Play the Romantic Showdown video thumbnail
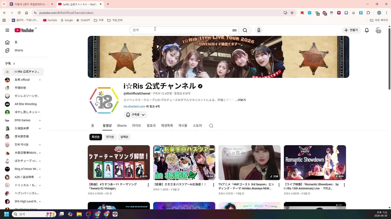The width and height of the screenshot is (391, 219). (315, 162)
